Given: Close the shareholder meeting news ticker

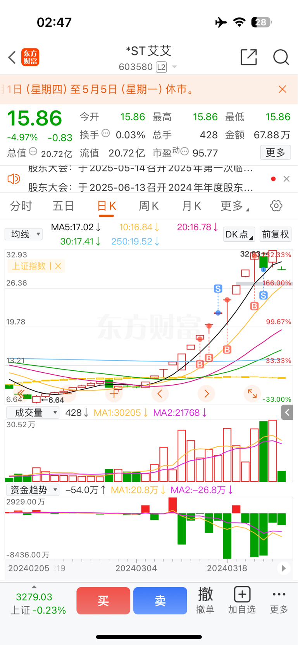Looking at the screenshot, I should pyautogui.click(x=286, y=179).
